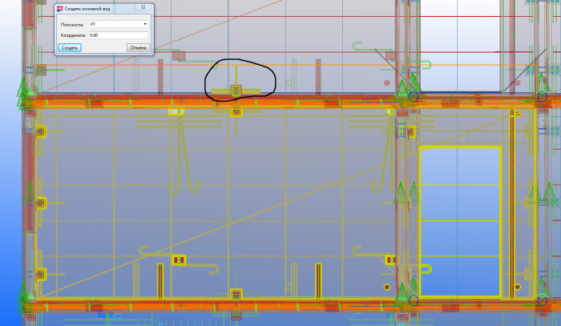Viewport: 561px width, 326px height.
Task: Close the Создать основной вид dialog
Action: pyautogui.click(x=143, y=7)
